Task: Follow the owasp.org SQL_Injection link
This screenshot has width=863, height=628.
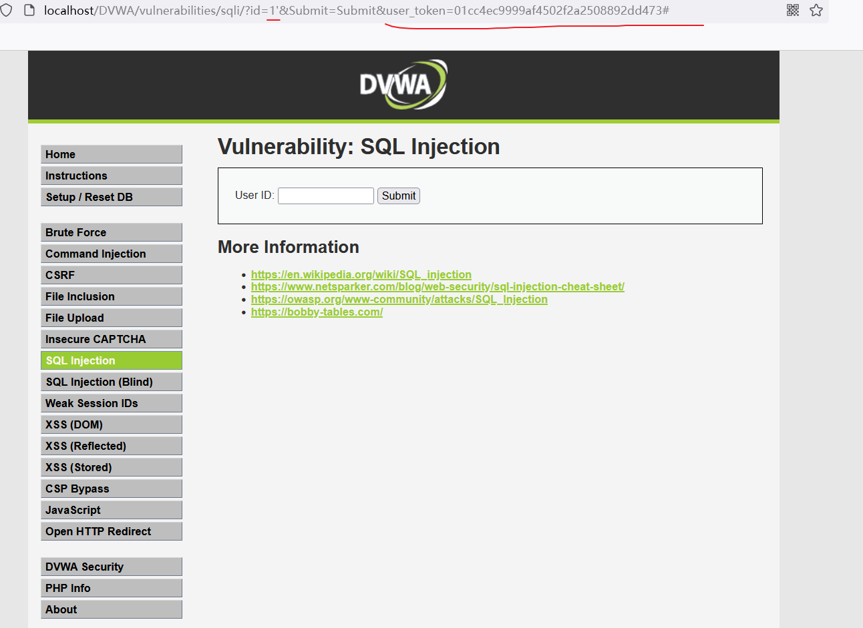Action: coord(399,299)
